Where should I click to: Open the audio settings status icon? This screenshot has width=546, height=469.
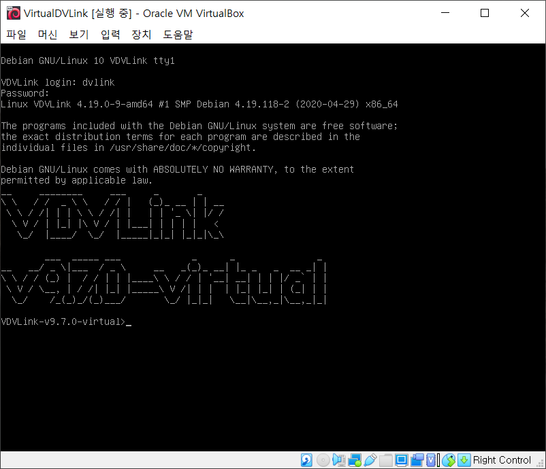[x=339, y=460]
